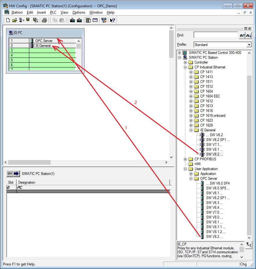Expand SIMATIC PC Based Control 300/400 node
The image size is (256, 269).
click(x=179, y=53)
